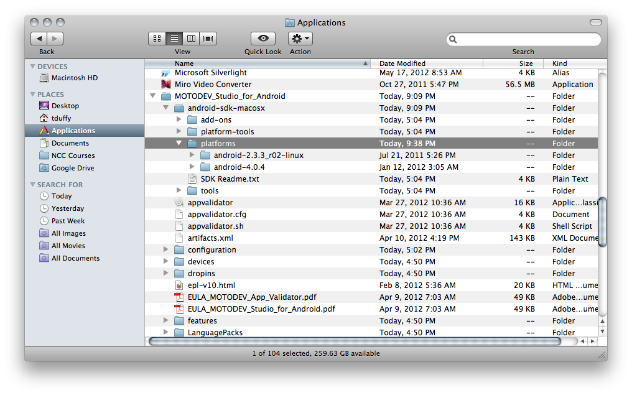Sort by the Kind column header

click(x=575, y=63)
